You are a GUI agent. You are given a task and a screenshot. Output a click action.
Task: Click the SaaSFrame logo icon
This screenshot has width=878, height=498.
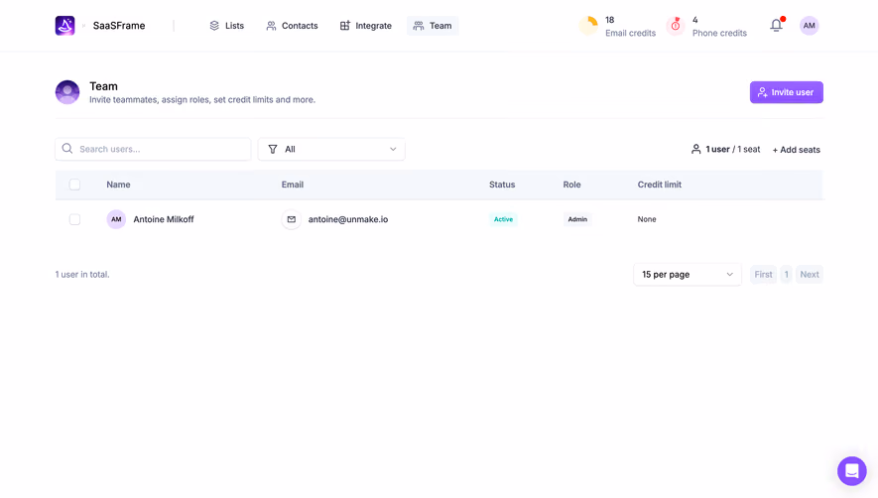click(x=64, y=26)
